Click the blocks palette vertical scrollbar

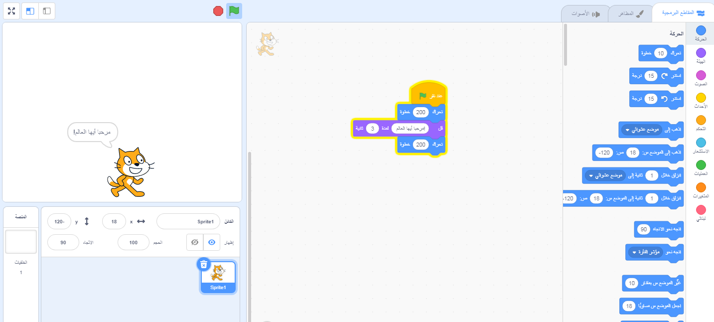[565, 45]
